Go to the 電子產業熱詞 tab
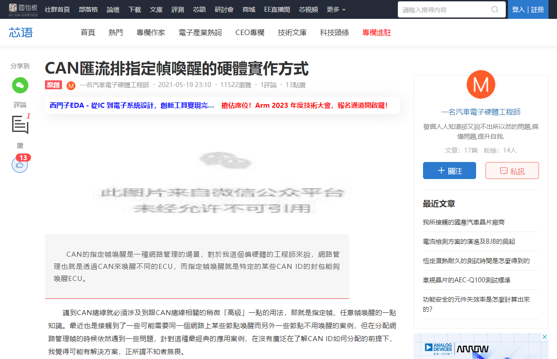The image size is (557, 359). (x=200, y=32)
